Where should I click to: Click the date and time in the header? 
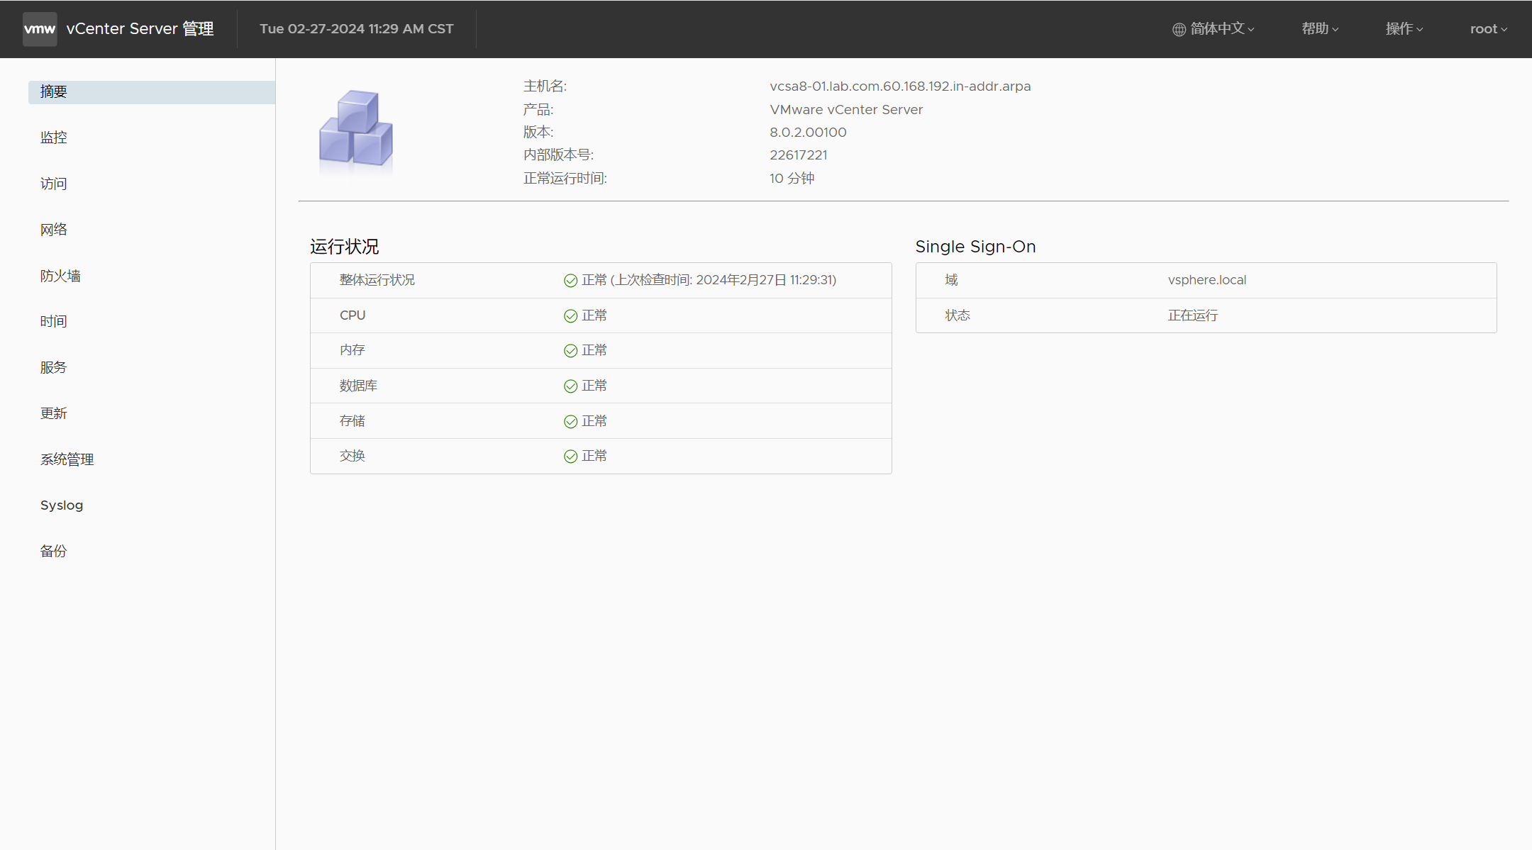coord(357,29)
